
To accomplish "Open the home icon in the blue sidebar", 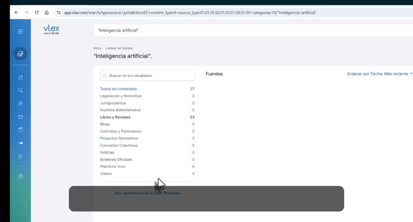I will pyautogui.click(x=20, y=77).
